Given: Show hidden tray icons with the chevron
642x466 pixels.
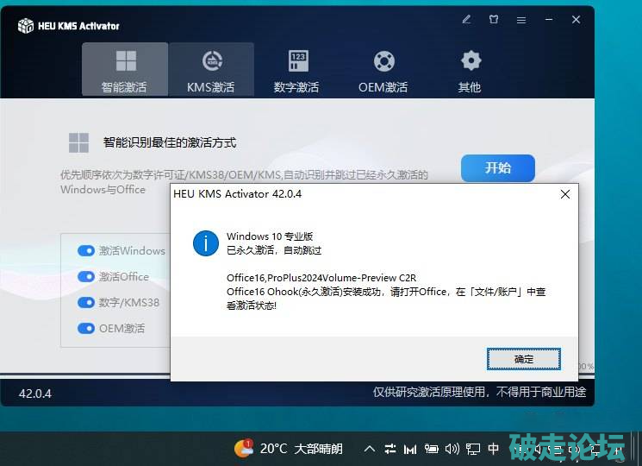Looking at the screenshot, I should click(x=370, y=449).
